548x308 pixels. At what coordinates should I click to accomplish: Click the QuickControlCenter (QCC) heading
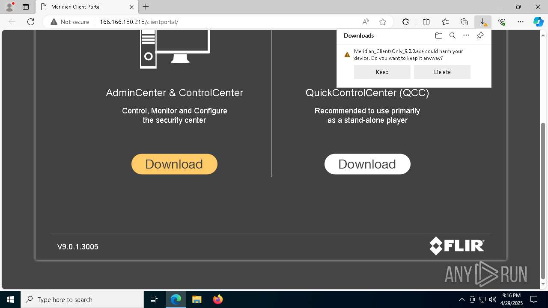point(367,93)
